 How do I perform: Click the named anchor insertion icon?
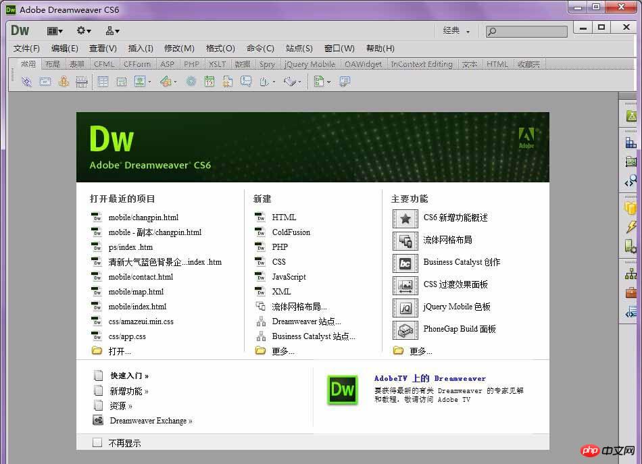pyautogui.click(x=63, y=81)
